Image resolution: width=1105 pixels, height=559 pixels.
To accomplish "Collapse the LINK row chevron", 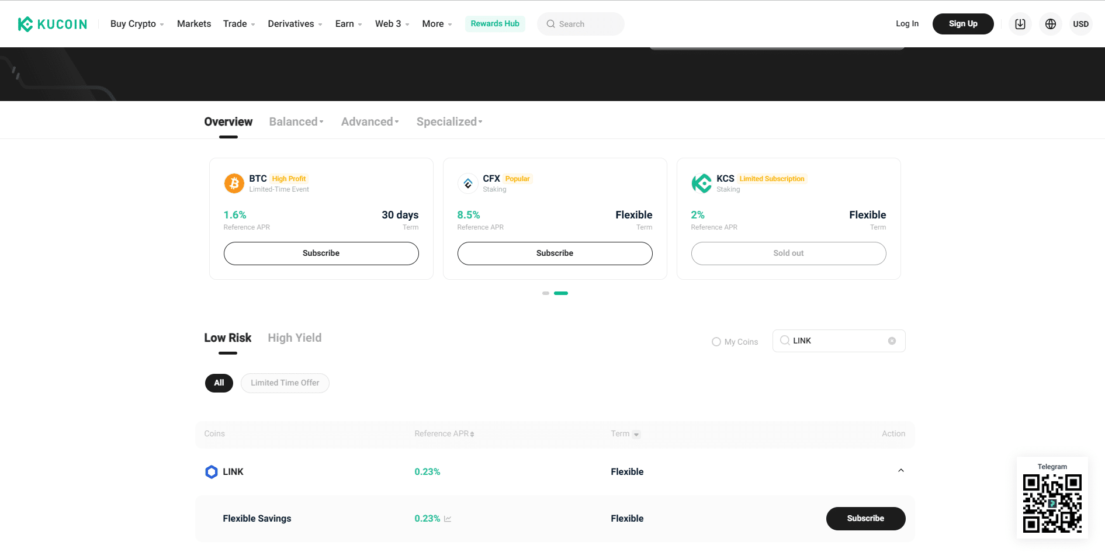I will [901, 471].
